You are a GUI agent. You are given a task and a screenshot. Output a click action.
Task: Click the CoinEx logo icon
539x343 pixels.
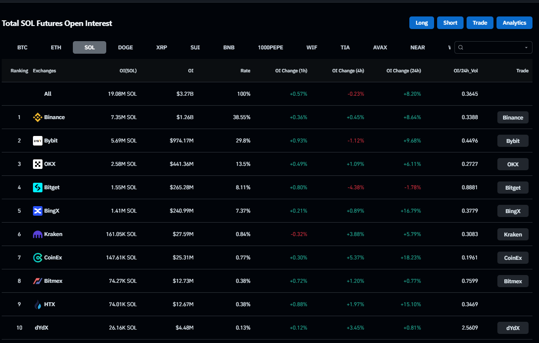[38, 258]
